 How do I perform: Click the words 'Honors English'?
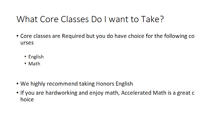(114, 84)
